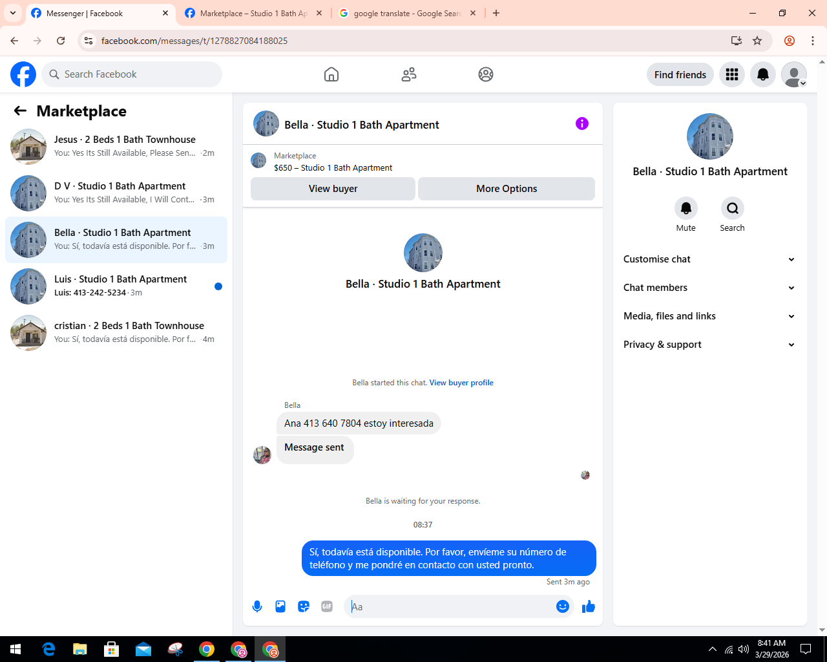The height and width of the screenshot is (662, 827).
Task: Open Microsoft Store from the taskbar
Action: click(x=112, y=649)
